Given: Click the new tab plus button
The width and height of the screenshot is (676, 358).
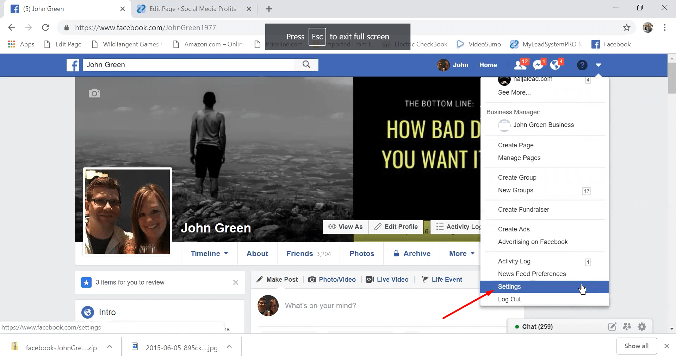Looking at the screenshot, I should pos(269,9).
